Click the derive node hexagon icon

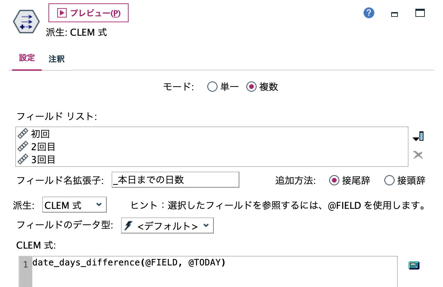click(26, 21)
